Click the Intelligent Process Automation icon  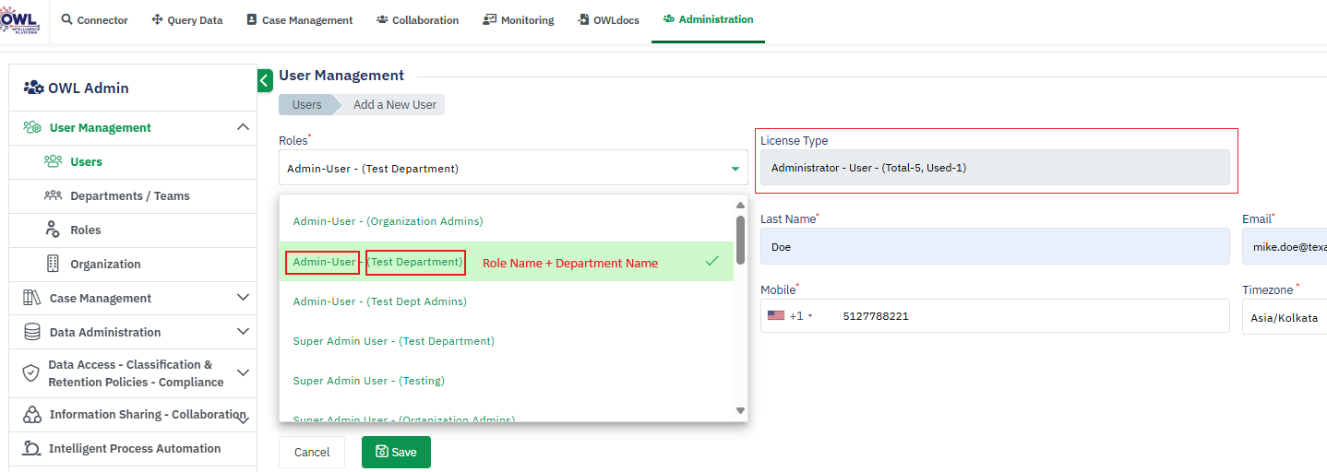(32, 449)
